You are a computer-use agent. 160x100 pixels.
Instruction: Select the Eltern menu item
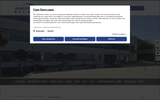[77, 82]
